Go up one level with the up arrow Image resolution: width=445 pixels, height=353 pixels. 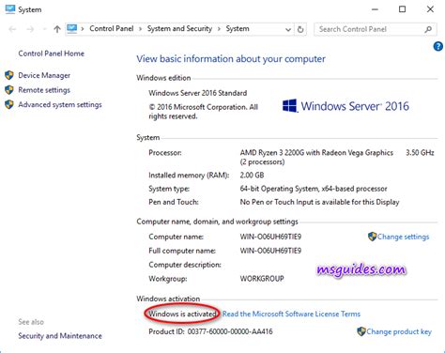(57, 29)
